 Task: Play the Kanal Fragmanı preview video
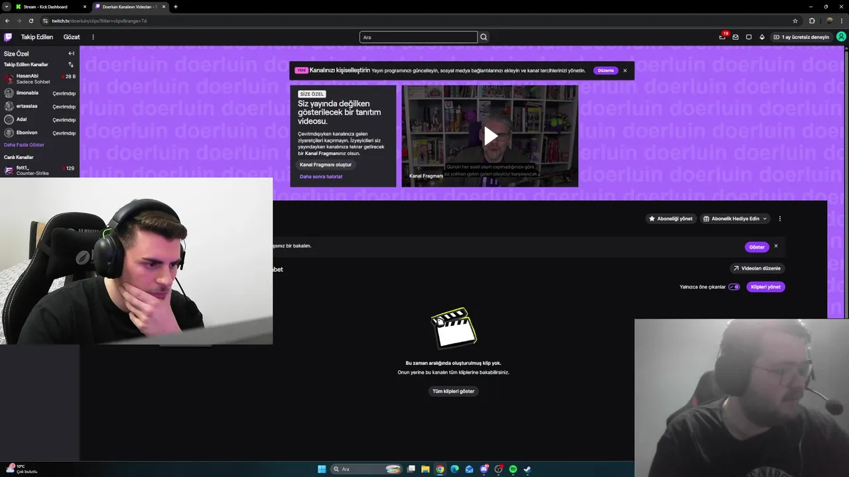point(490,136)
